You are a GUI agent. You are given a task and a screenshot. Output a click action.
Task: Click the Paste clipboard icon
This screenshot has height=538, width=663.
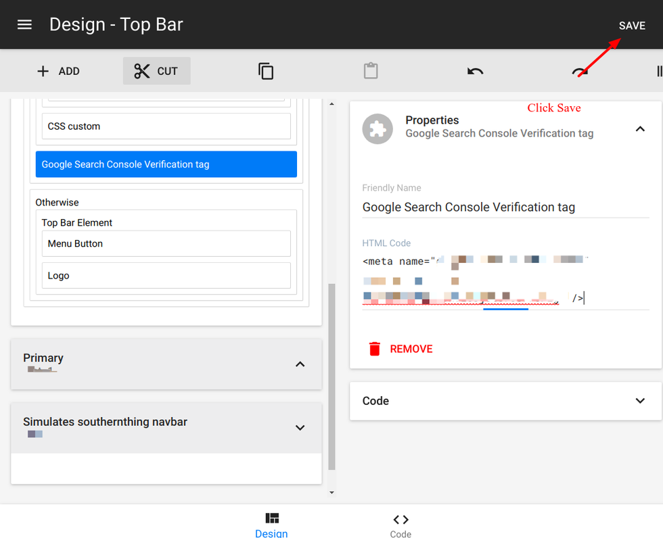(371, 71)
